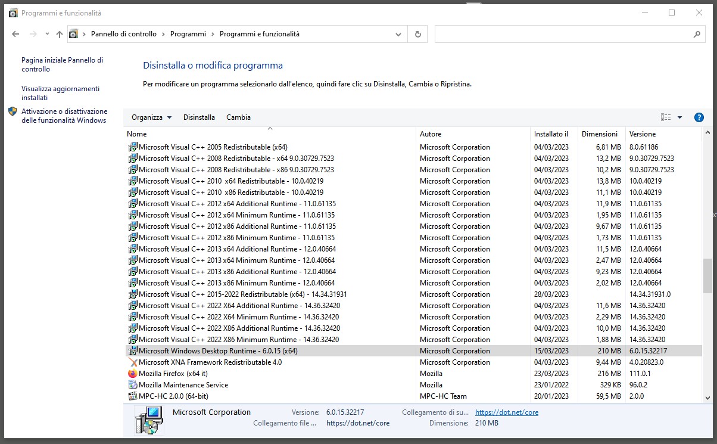Sort by the Installato il column header
This screenshot has height=444, width=717.
pyautogui.click(x=554, y=134)
